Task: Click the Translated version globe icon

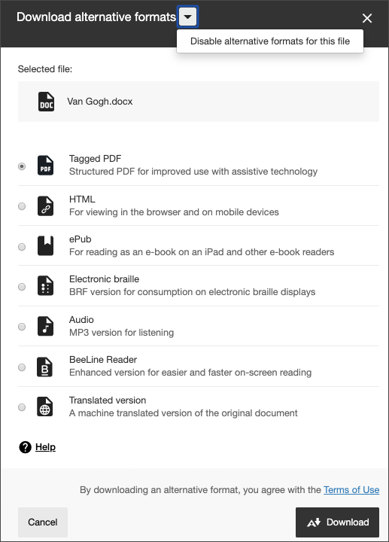Action: coord(45,406)
